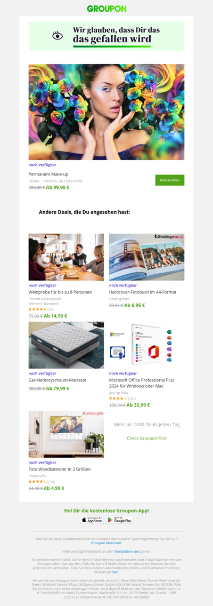Click the 'Hol Dir die kostenlose Groupon-App' heading

pos(106,511)
